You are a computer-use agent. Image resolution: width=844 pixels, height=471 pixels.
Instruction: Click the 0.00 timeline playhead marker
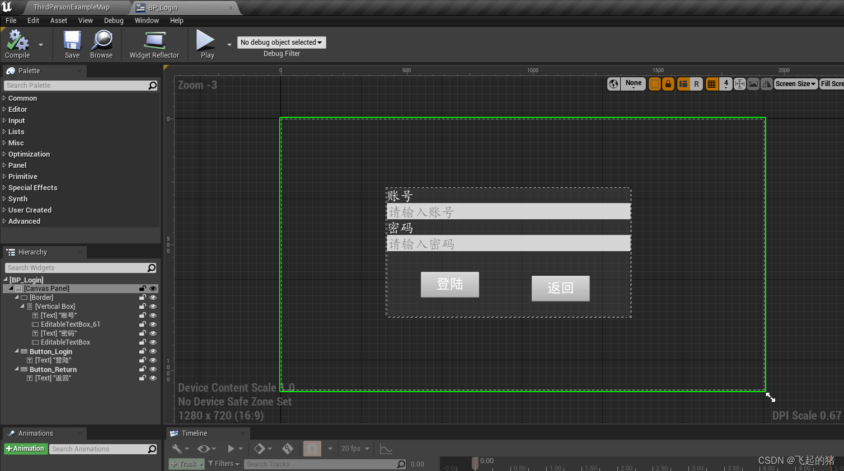click(x=475, y=463)
